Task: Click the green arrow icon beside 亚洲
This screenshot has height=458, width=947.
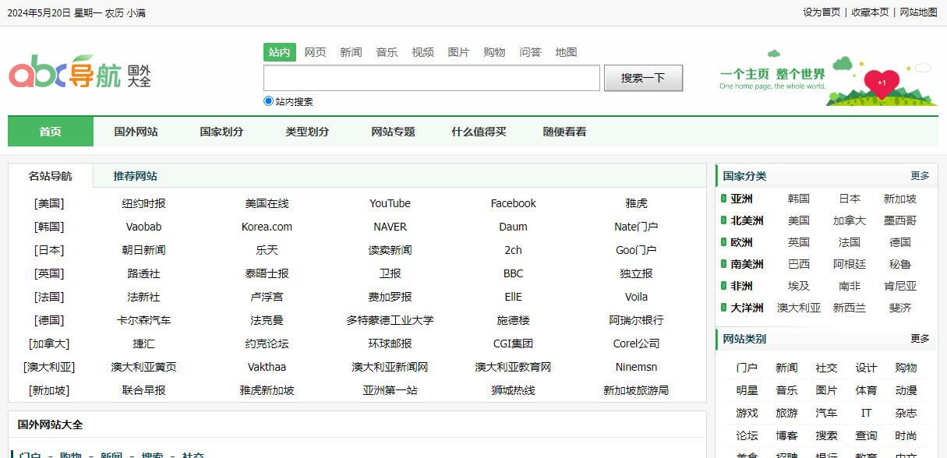Action: pos(723,199)
